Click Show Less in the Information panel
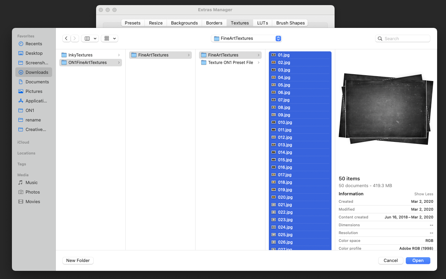 pyautogui.click(x=424, y=194)
